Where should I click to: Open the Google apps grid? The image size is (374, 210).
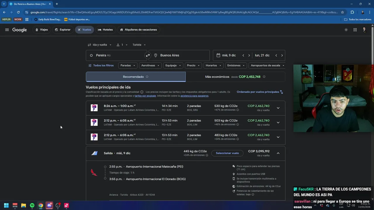click(355, 30)
